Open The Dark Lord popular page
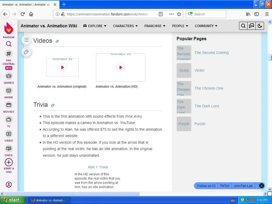272x204 pixels. point(207,106)
